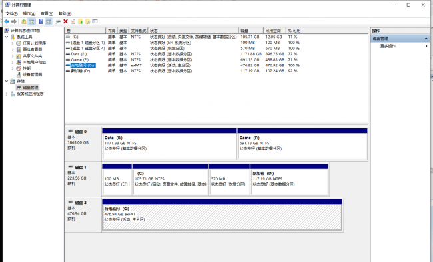
Task: Click the 新加卷 (D:) 117.19 GB partition block
Action: (x=289, y=180)
